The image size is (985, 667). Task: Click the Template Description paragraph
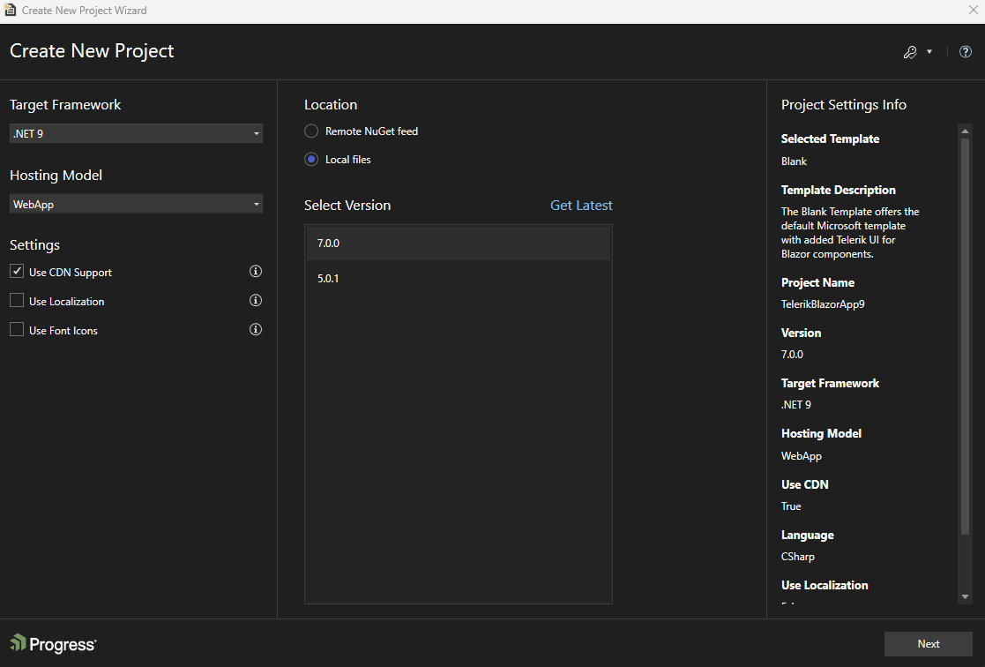point(849,233)
